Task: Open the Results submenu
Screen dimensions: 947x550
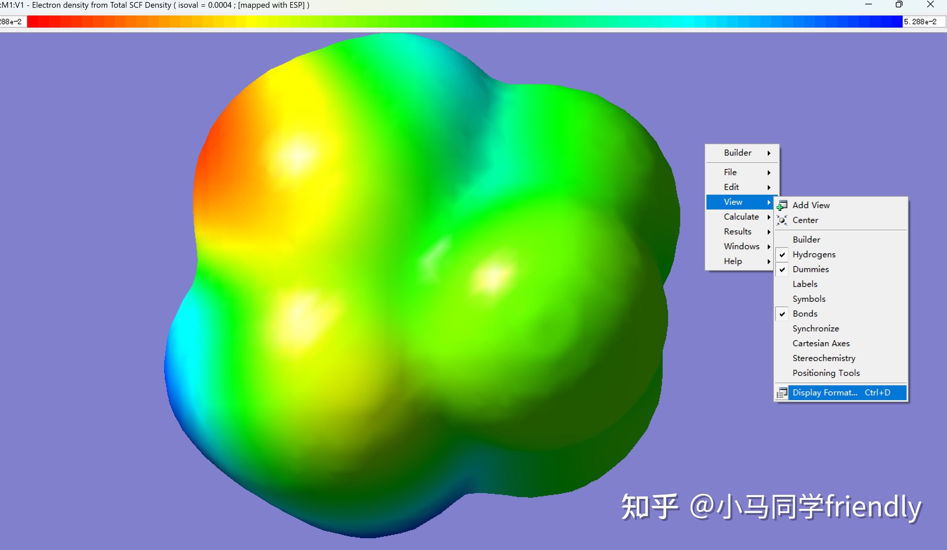Action: click(738, 231)
